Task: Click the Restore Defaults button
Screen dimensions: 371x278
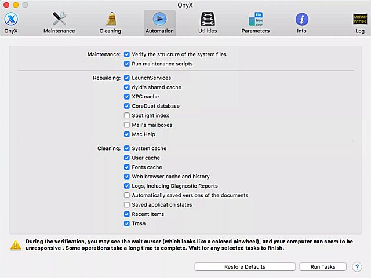Action: [x=245, y=267]
